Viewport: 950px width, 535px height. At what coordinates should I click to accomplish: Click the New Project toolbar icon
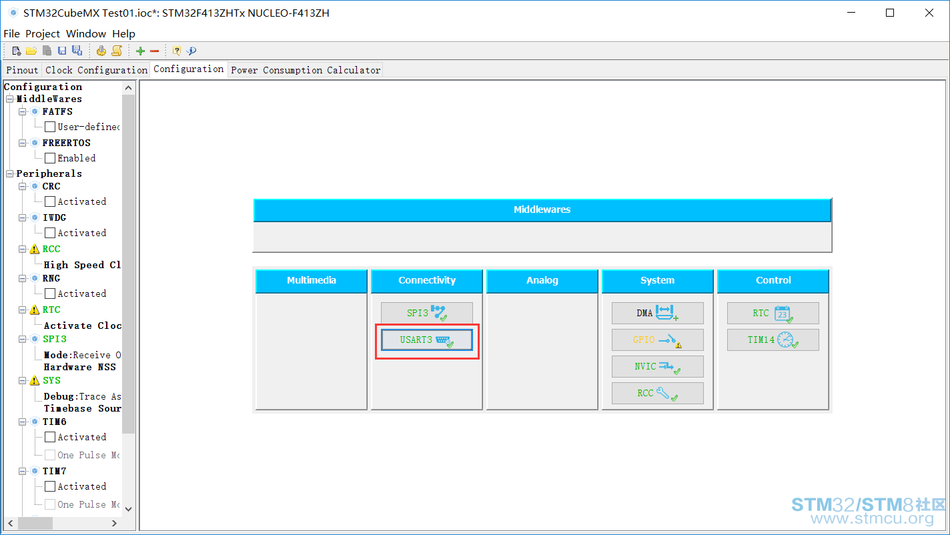click(17, 51)
